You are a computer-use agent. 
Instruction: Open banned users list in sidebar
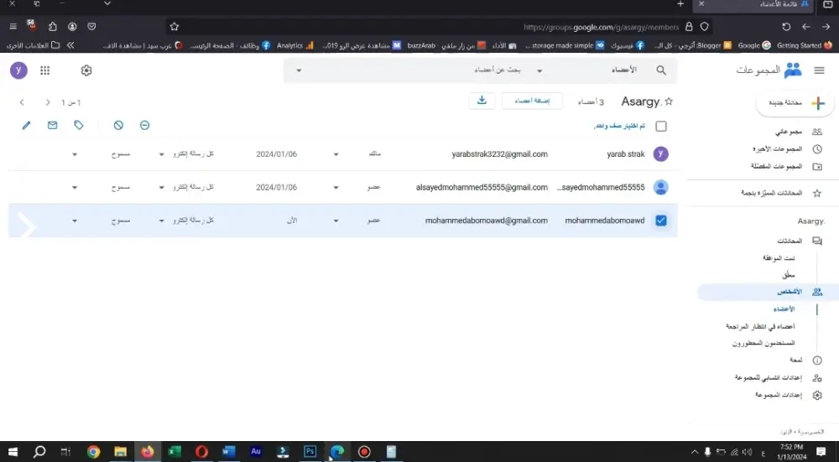[763, 343]
